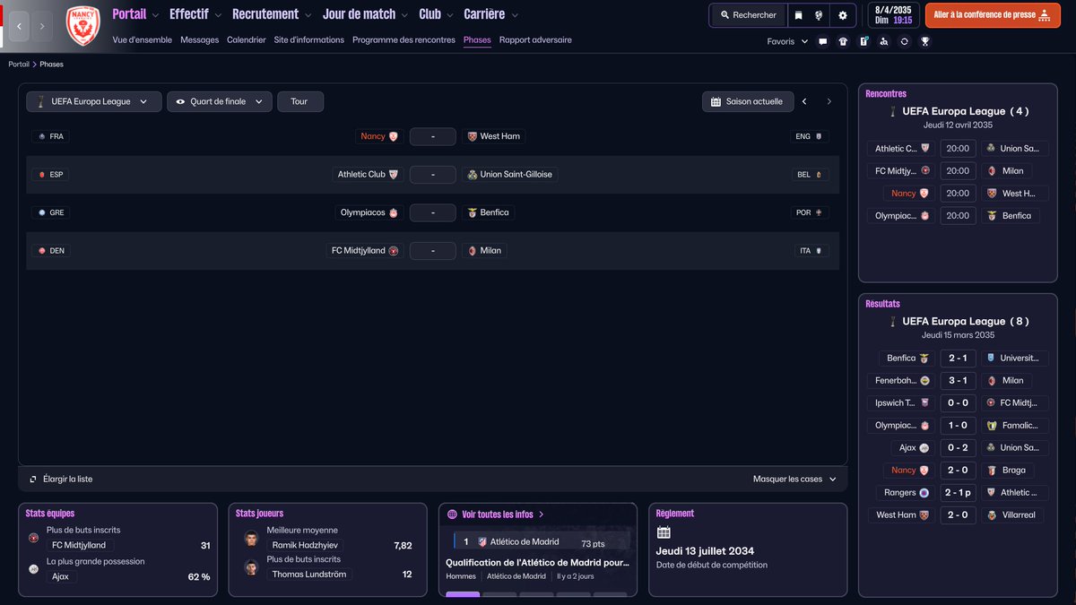Show next season with right arrow
Viewport: 1076px width, 605px height.
coord(829,101)
